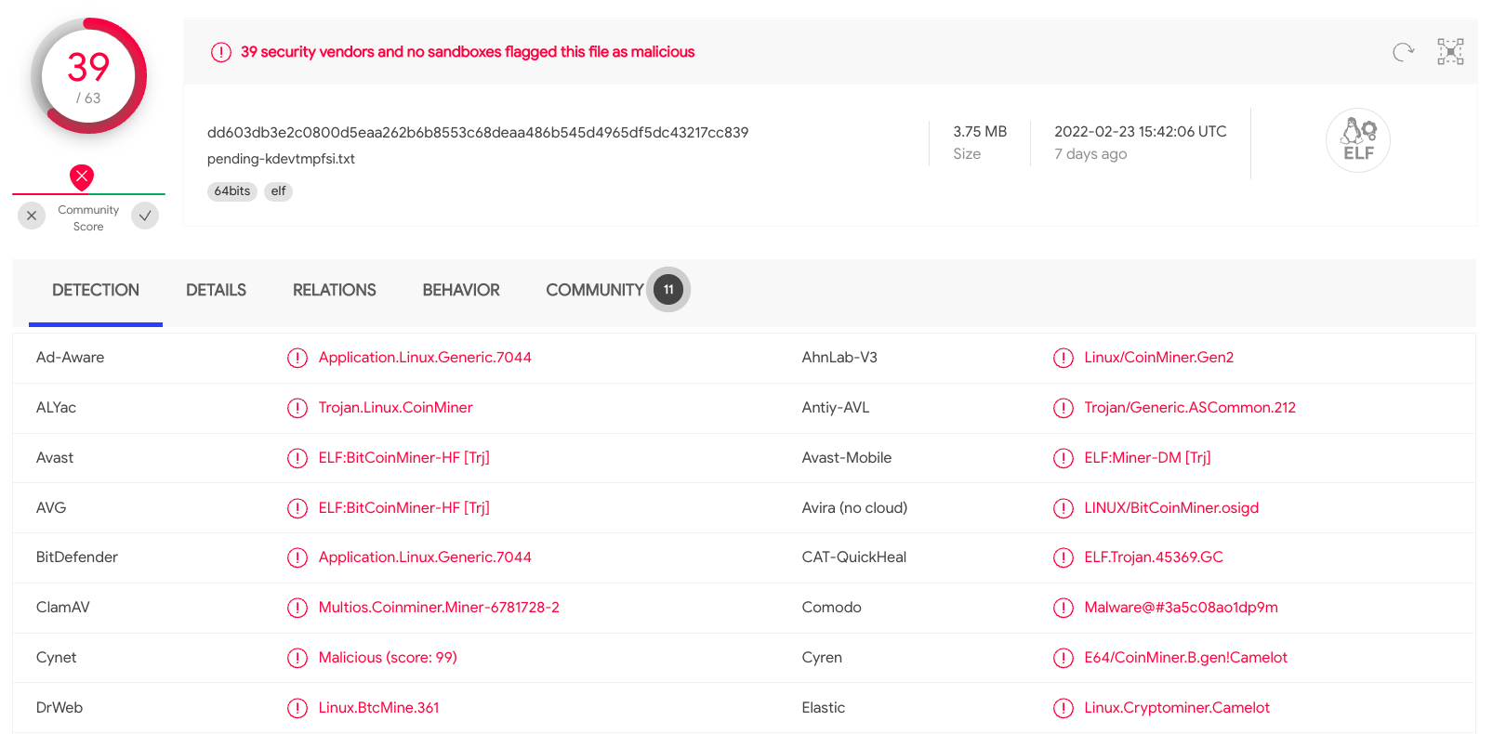Click the Cynet malicious score warning icon
The image size is (1493, 734).
[297, 658]
